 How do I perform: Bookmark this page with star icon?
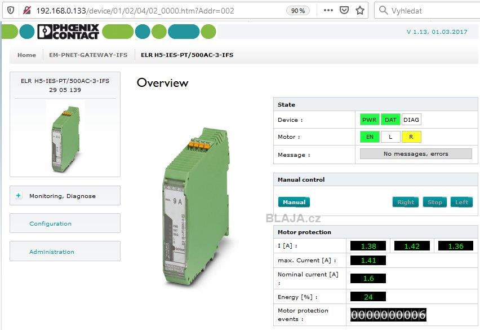(360, 10)
